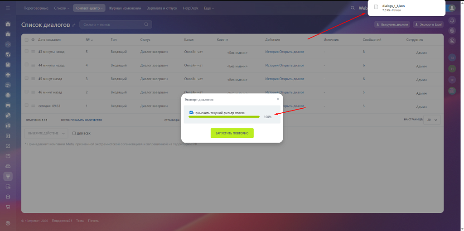
Task: Tick the ДЛЯ ВСЕХ checkbox
Action: [74, 134]
